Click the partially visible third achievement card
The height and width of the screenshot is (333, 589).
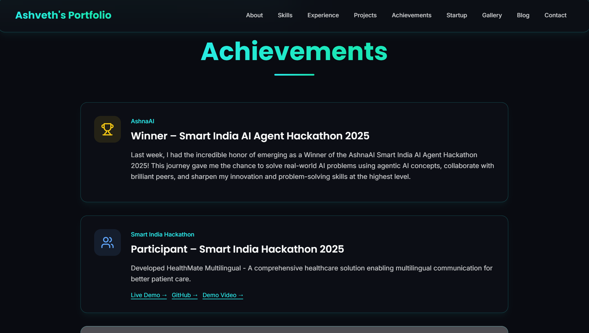click(294, 330)
